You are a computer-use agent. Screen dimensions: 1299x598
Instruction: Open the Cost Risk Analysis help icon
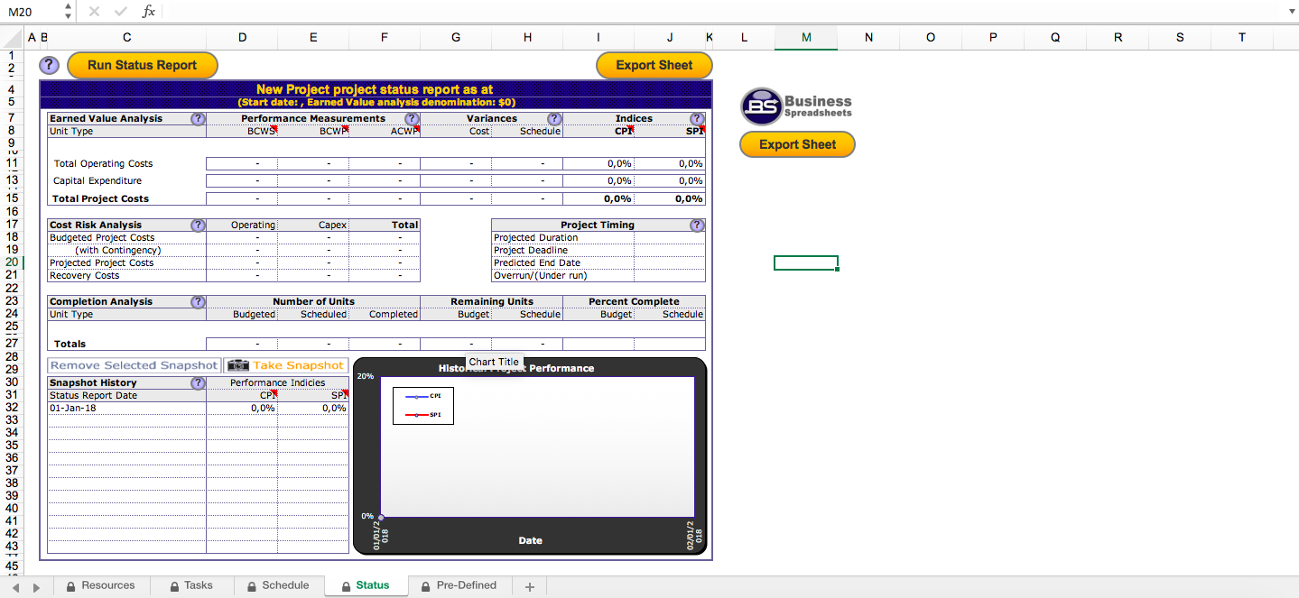coord(199,225)
